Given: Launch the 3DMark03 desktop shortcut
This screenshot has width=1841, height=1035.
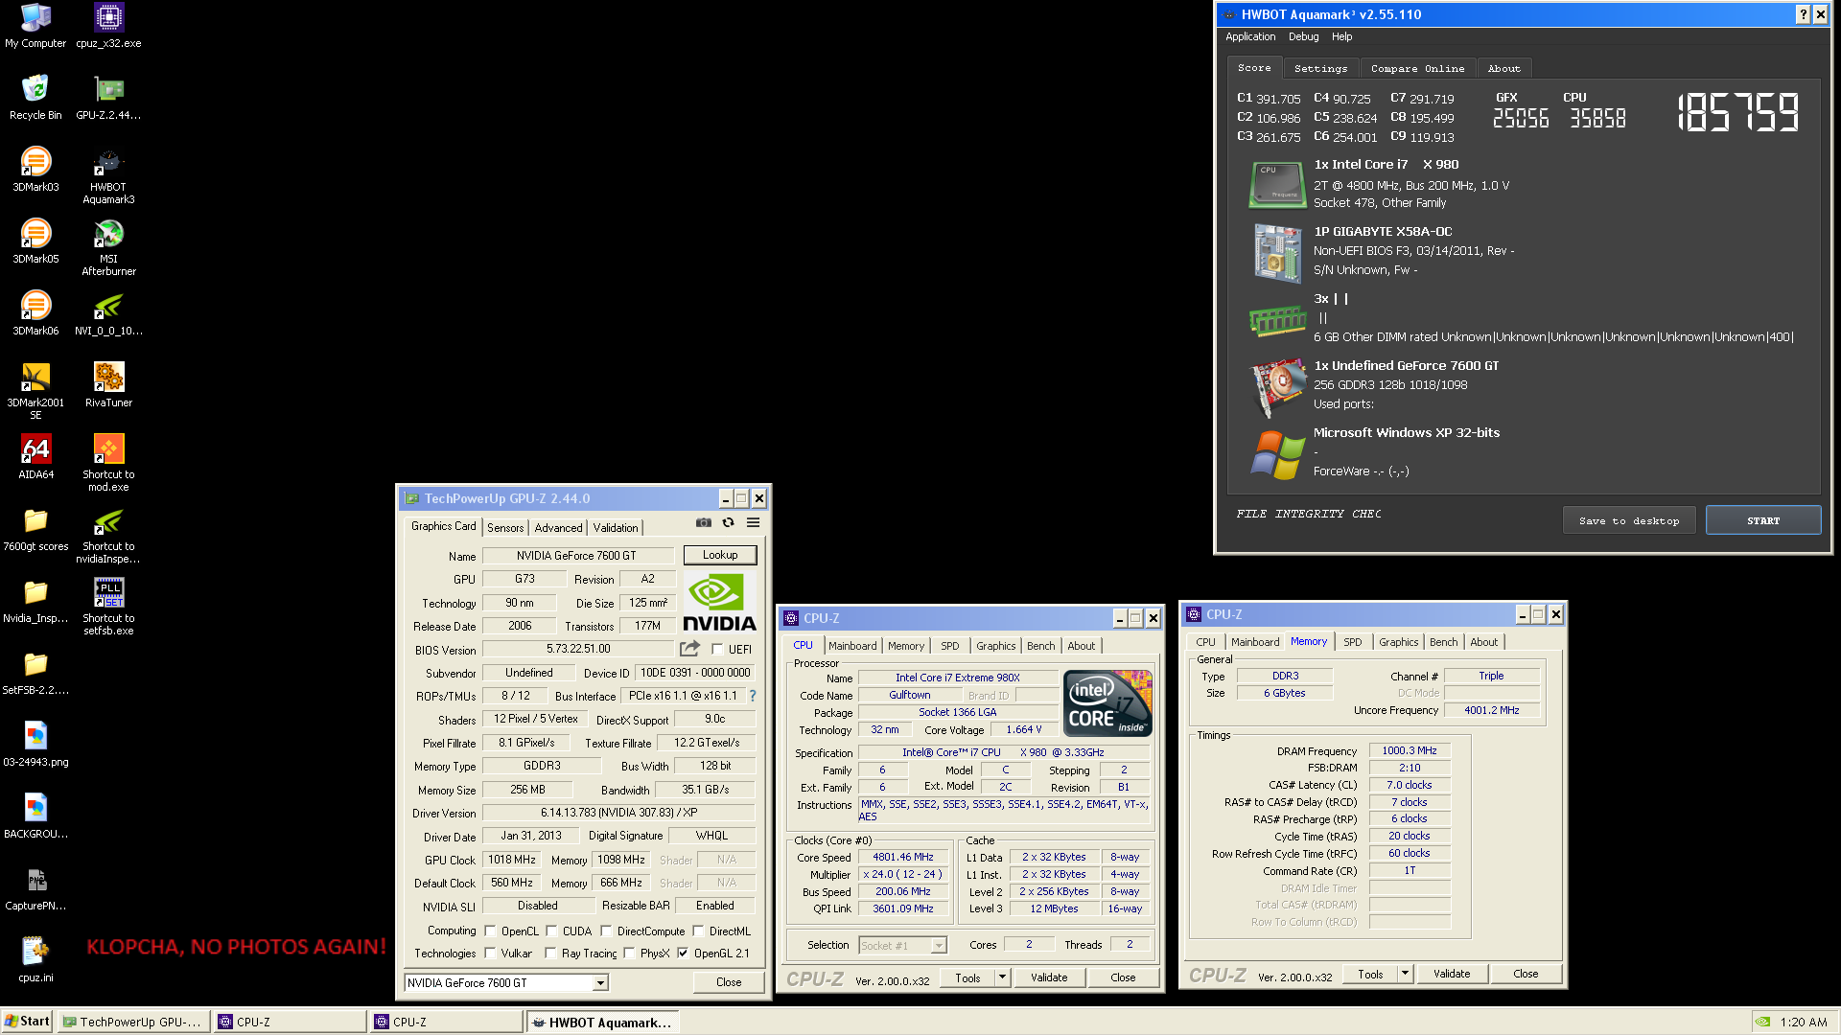Looking at the screenshot, I should pyautogui.click(x=35, y=169).
